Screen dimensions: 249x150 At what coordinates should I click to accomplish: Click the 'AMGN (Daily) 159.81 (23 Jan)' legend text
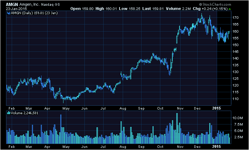click(x=34, y=13)
